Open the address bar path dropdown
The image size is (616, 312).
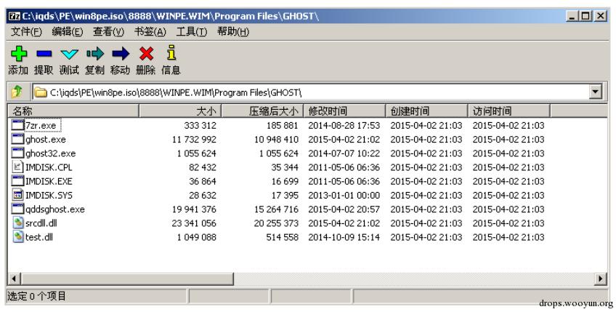point(596,92)
